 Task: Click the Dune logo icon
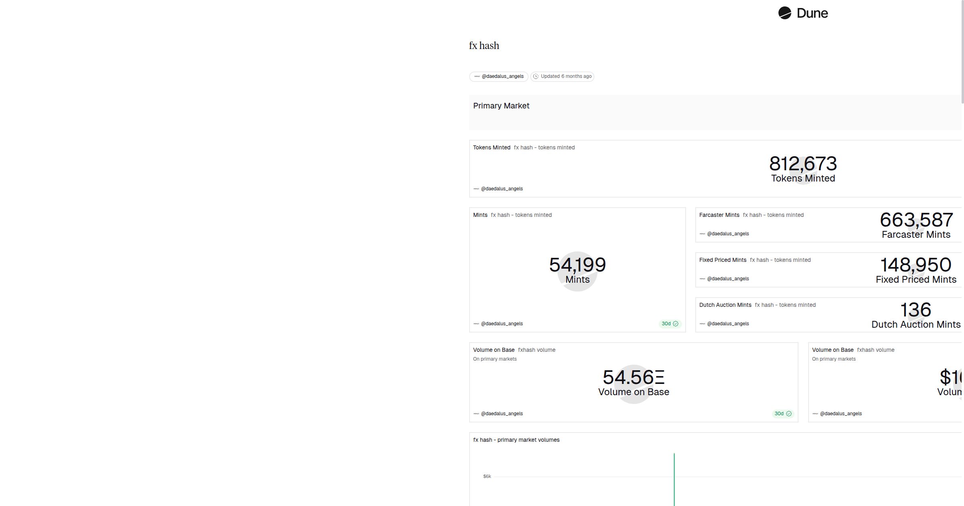pyautogui.click(x=784, y=13)
